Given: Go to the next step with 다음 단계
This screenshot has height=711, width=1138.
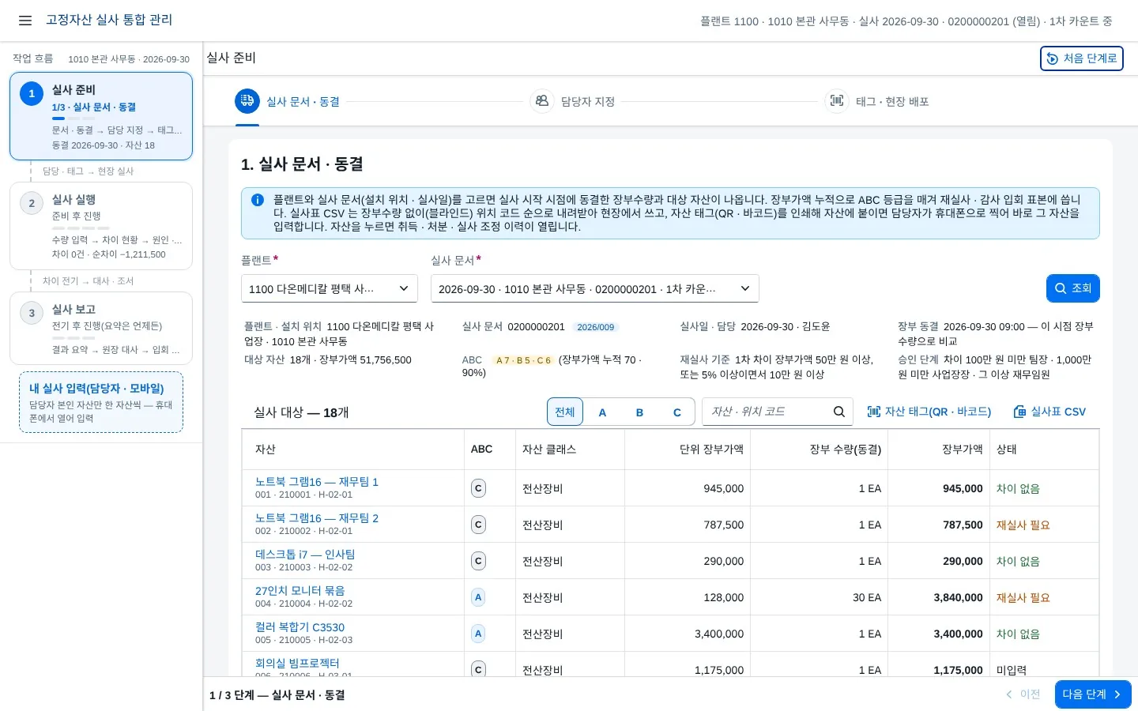Looking at the screenshot, I should tap(1093, 694).
